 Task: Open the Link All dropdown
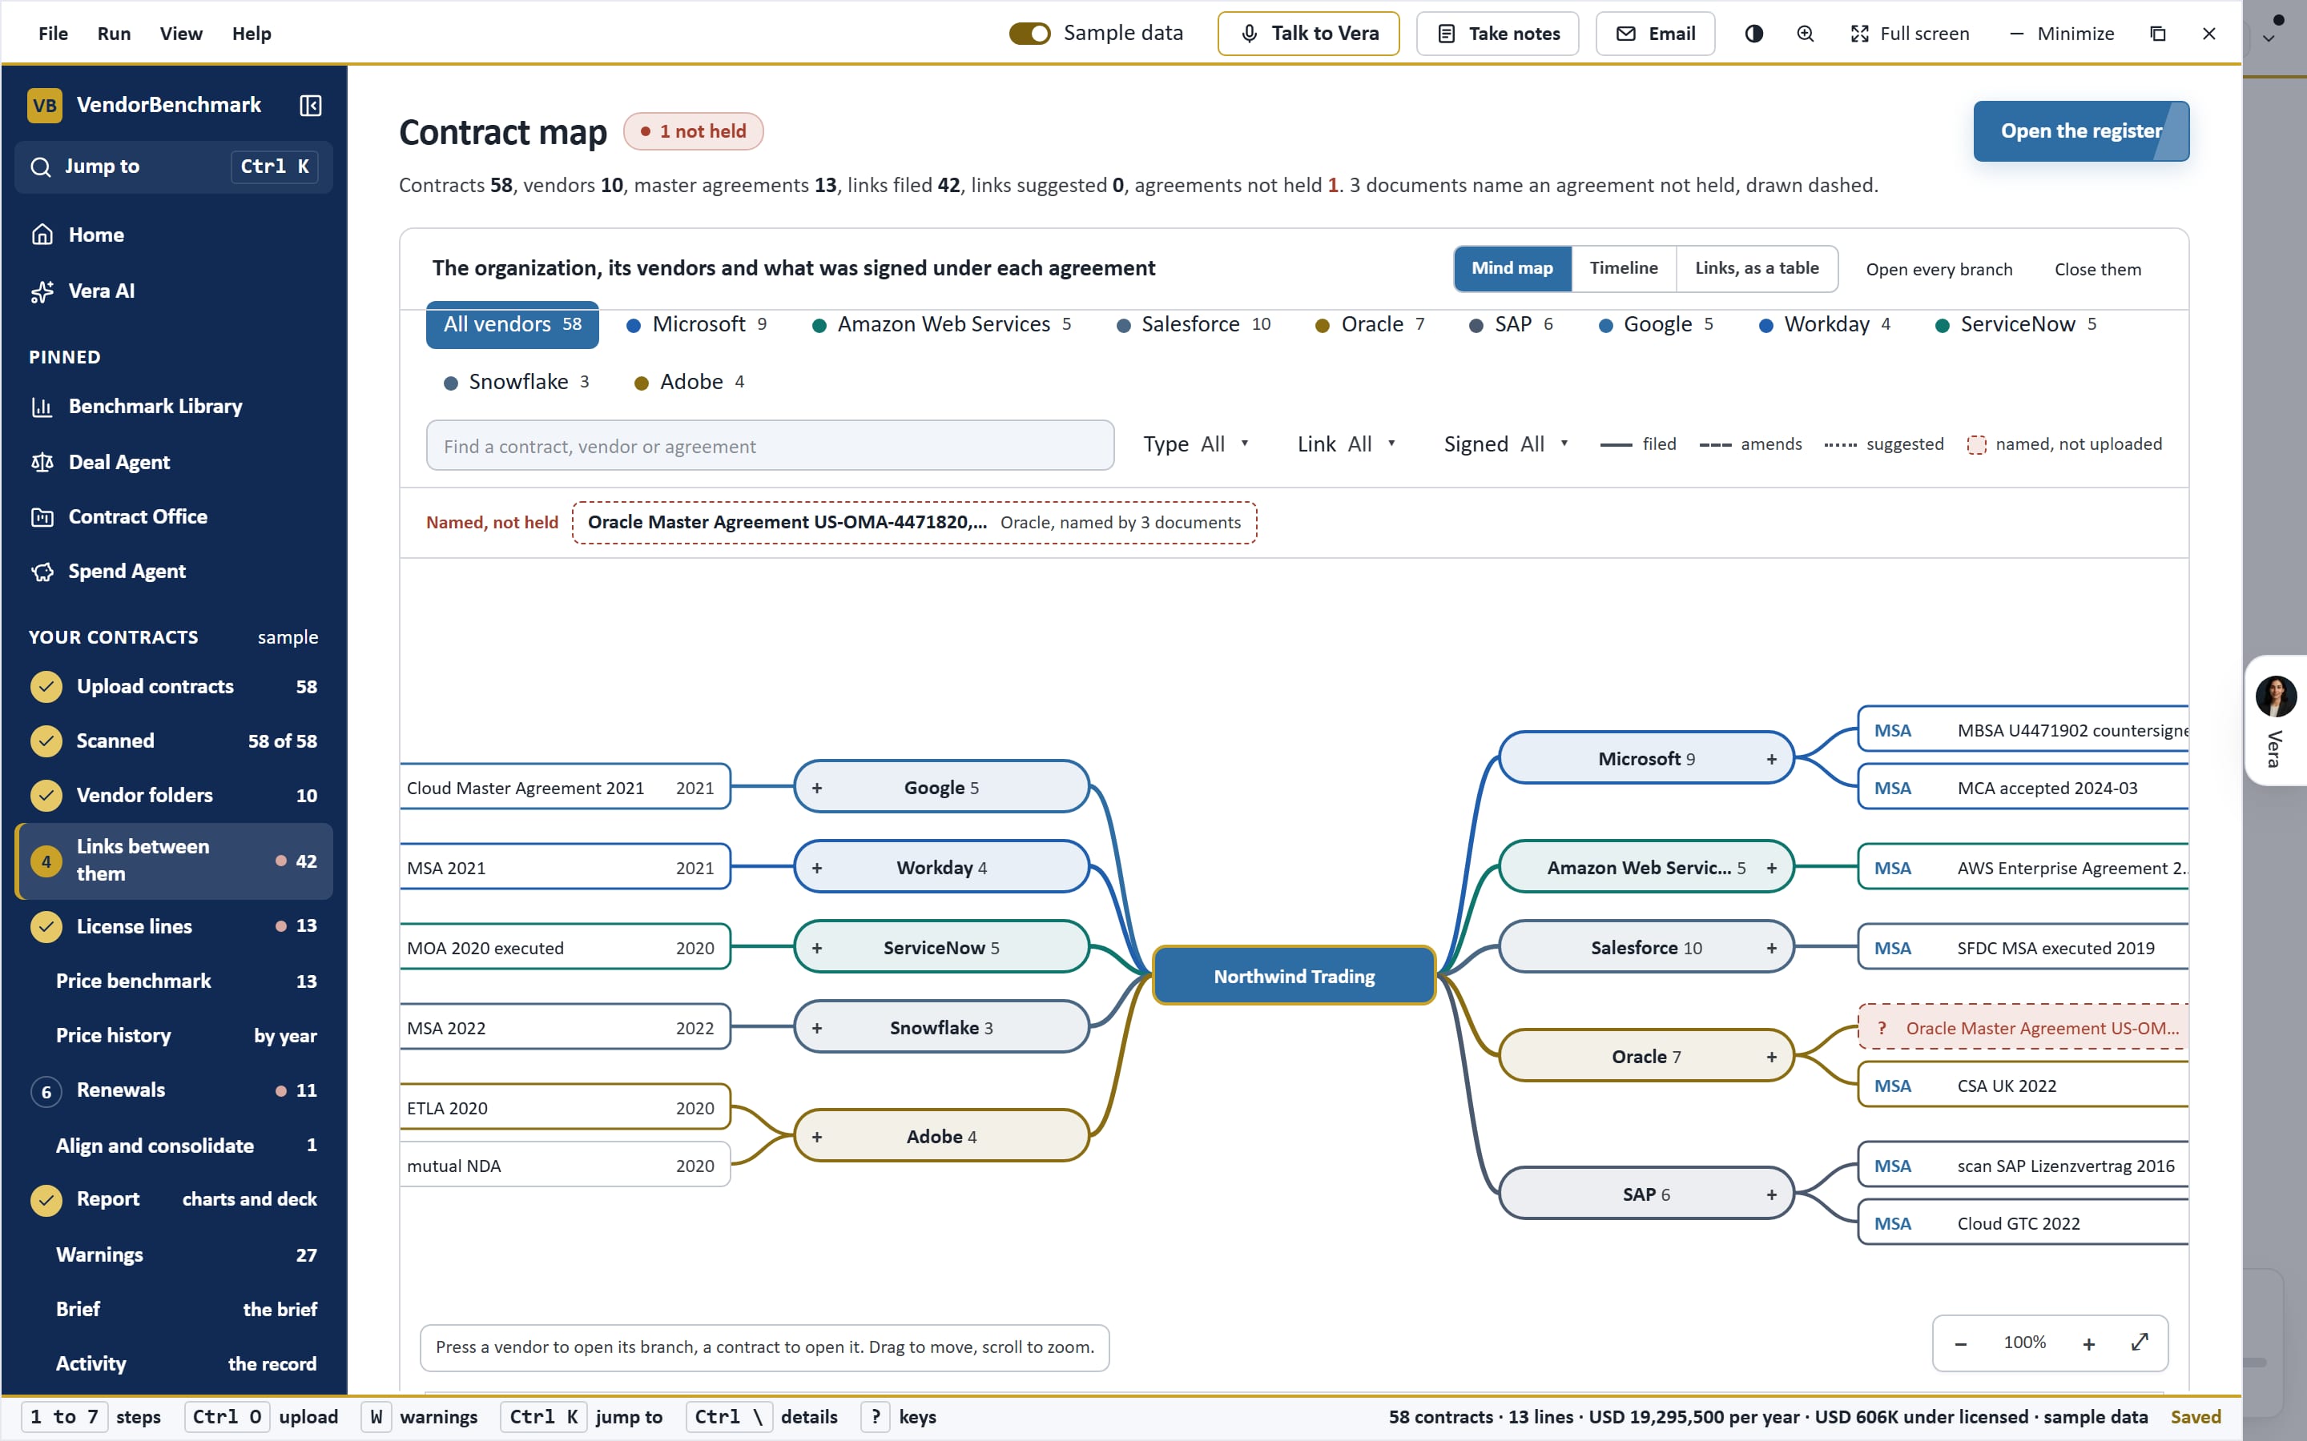[1346, 444]
